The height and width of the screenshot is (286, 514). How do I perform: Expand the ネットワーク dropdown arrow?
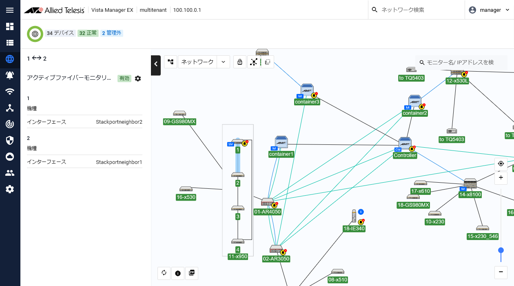tap(223, 62)
